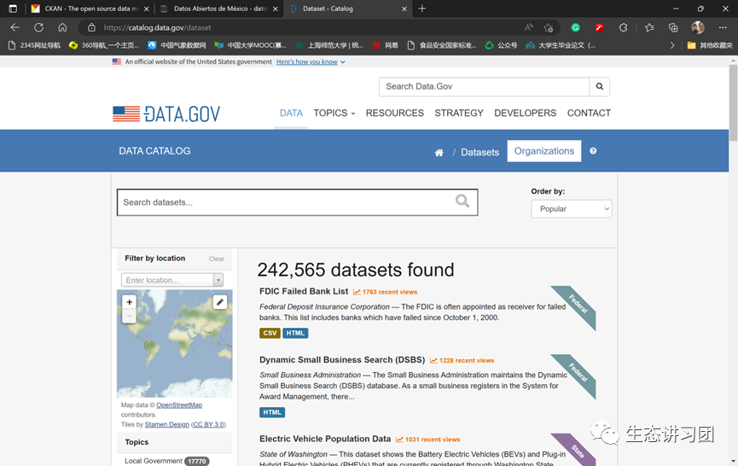Screen dimensions: 738x466
Task: Show more bookmarks chevron
Action: [x=672, y=45]
